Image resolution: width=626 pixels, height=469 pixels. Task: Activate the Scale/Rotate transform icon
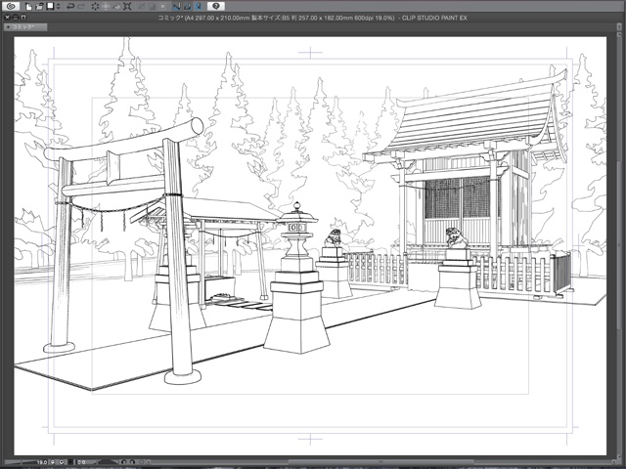tap(127, 6)
